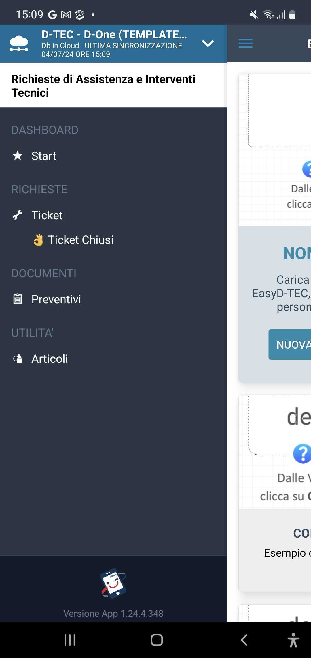The image size is (311, 658).
Task: Tap the cloud database sync icon
Action: 19,43
